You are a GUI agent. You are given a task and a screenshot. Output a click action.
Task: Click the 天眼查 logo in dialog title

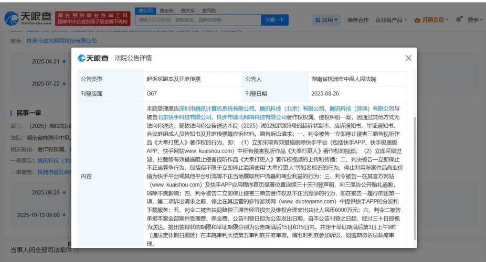(x=93, y=58)
